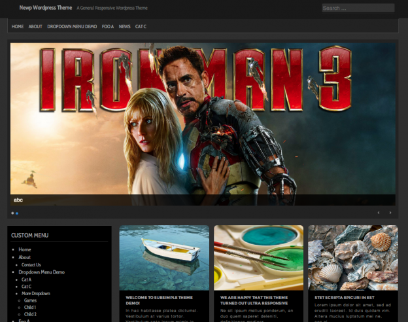
Task: Click the Newp Wordpress Theme site title
Action: [46, 8]
